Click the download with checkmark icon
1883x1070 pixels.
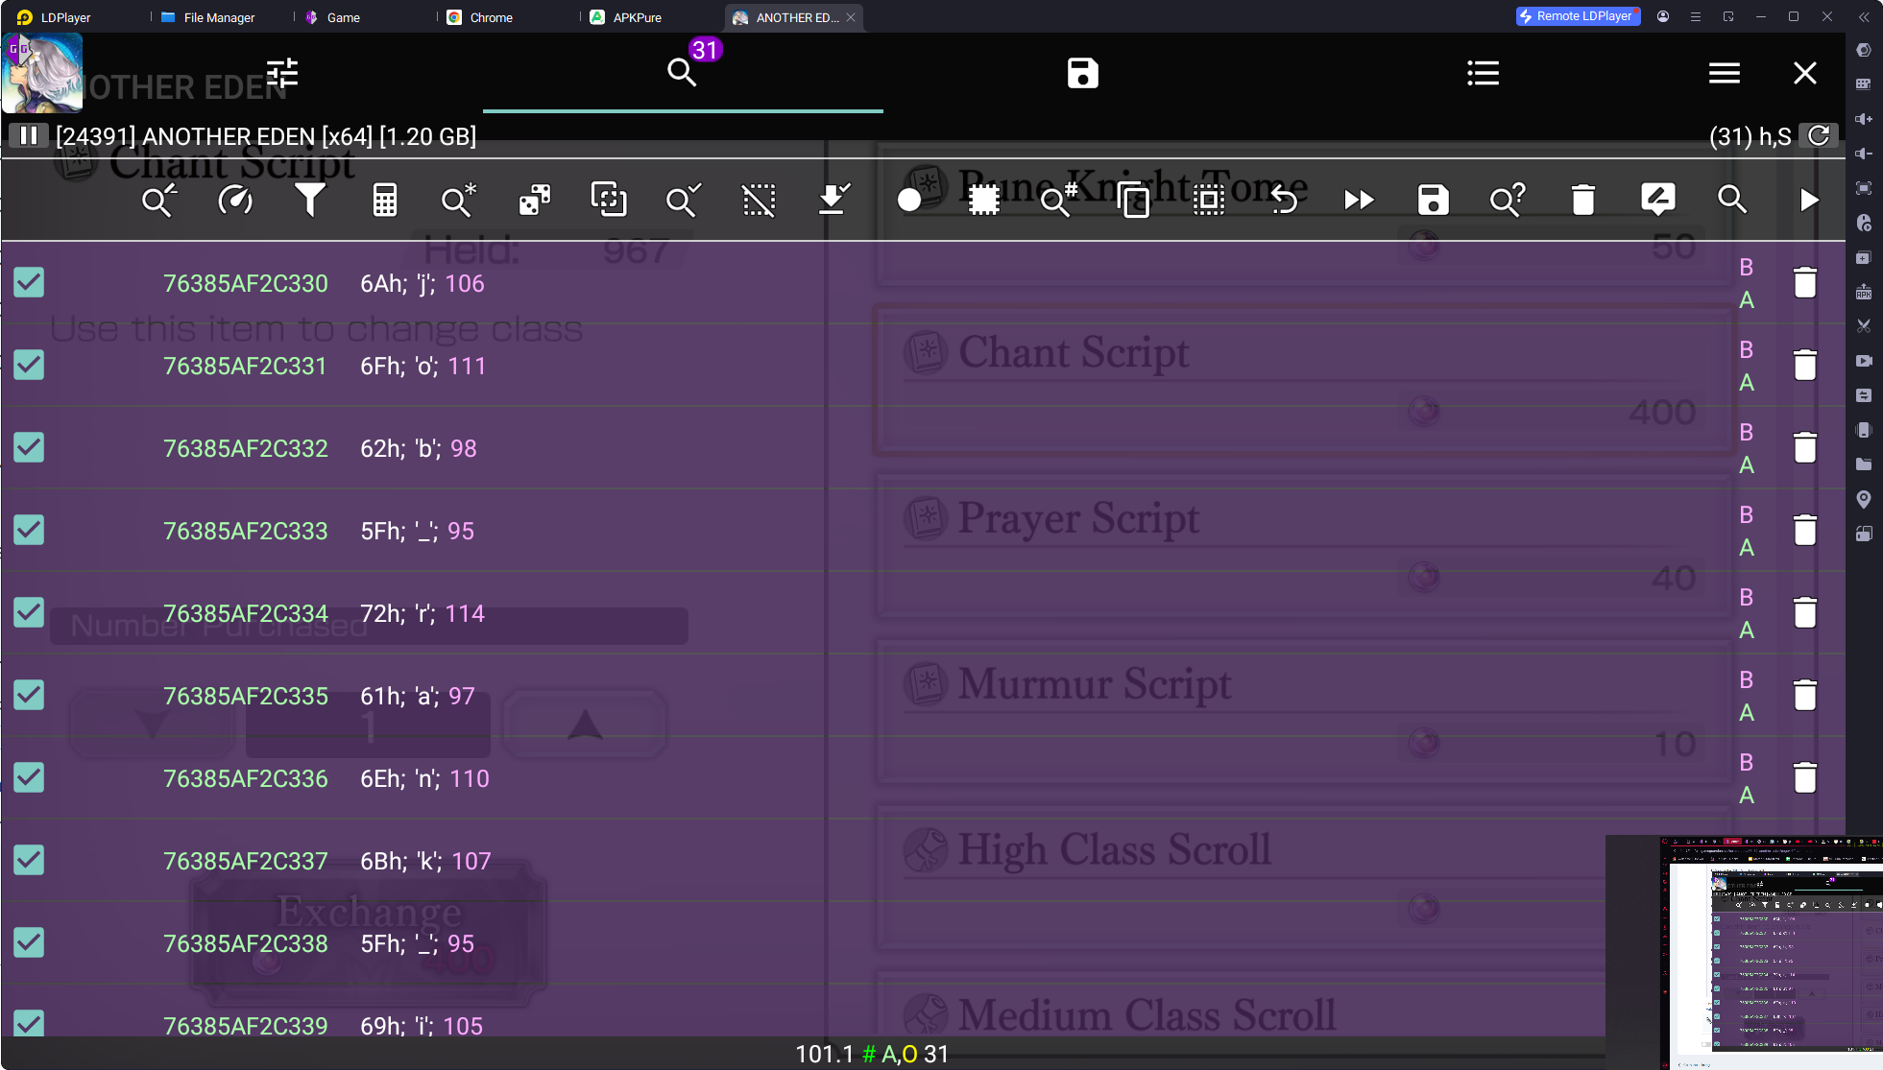833,200
